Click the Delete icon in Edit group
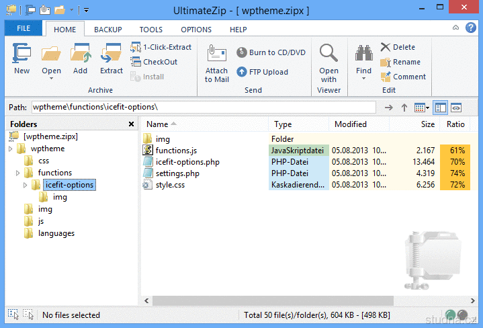 click(386, 47)
